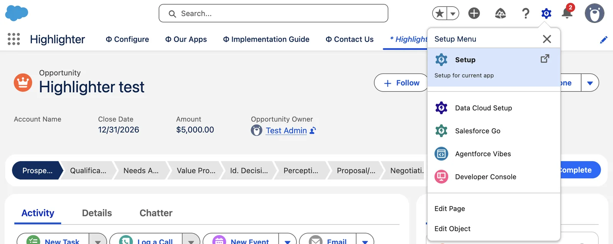Expand the Favorites list dropdown arrow

point(453,13)
